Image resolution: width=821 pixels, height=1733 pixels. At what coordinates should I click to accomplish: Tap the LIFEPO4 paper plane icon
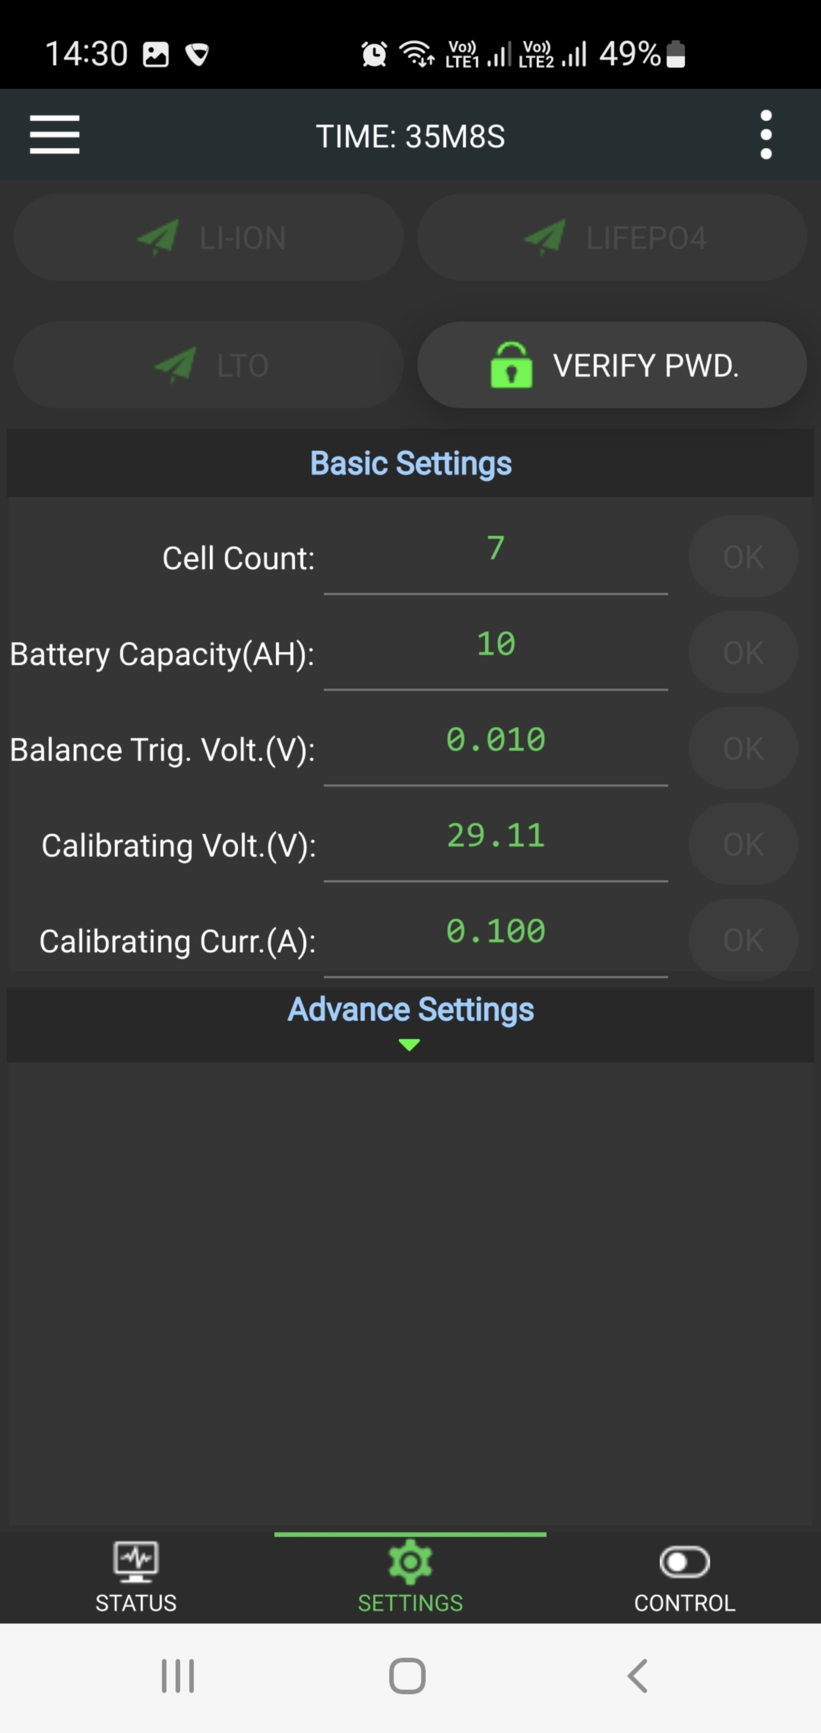(x=545, y=238)
